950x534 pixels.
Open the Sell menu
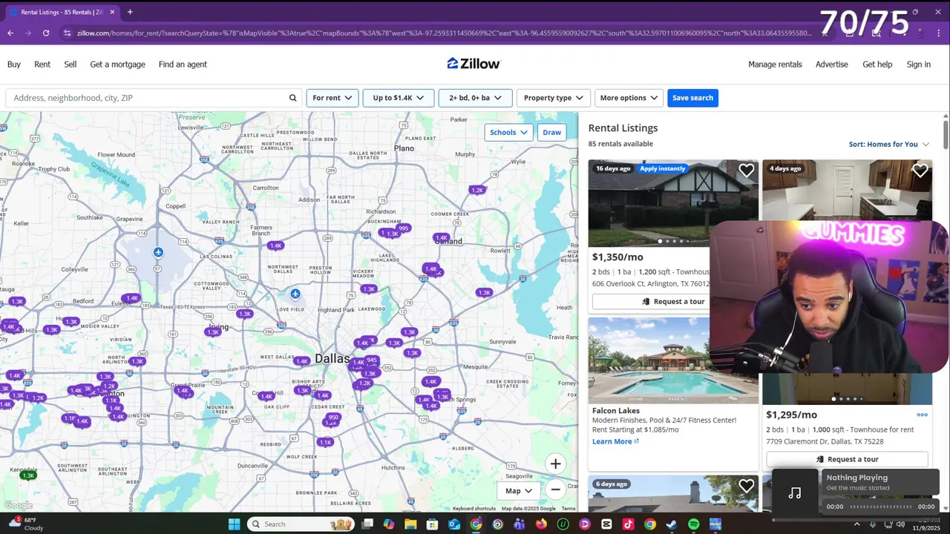coord(71,65)
